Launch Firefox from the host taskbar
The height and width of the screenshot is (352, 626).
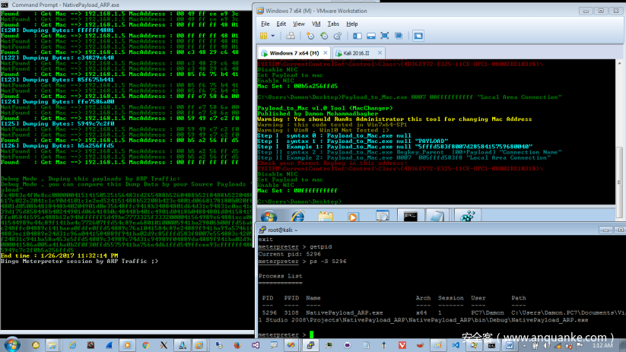coord(237,345)
